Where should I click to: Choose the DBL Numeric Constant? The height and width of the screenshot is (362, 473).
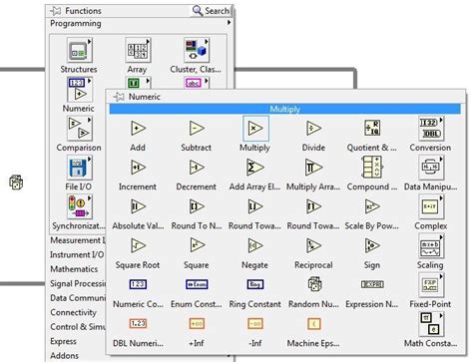click(x=138, y=323)
